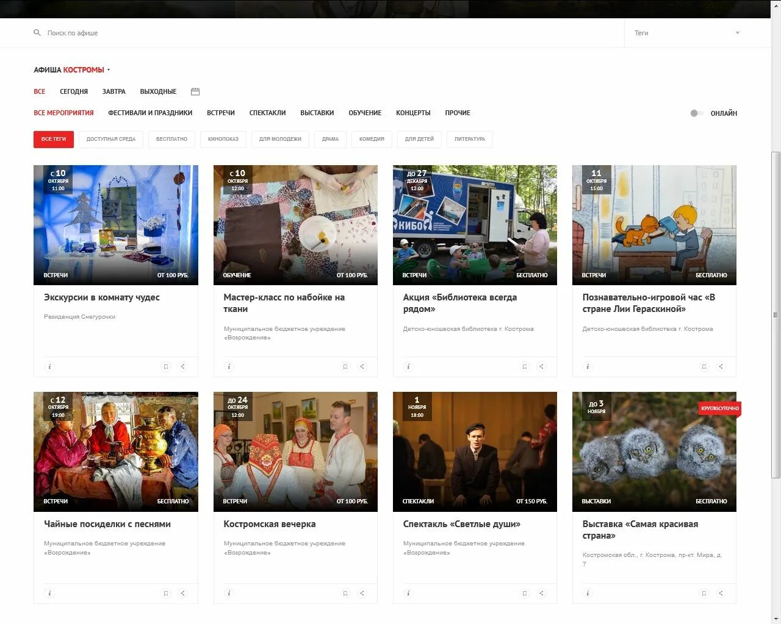Bookmark Экскурсии в комнату чудес event
781x624 pixels.
(x=166, y=367)
